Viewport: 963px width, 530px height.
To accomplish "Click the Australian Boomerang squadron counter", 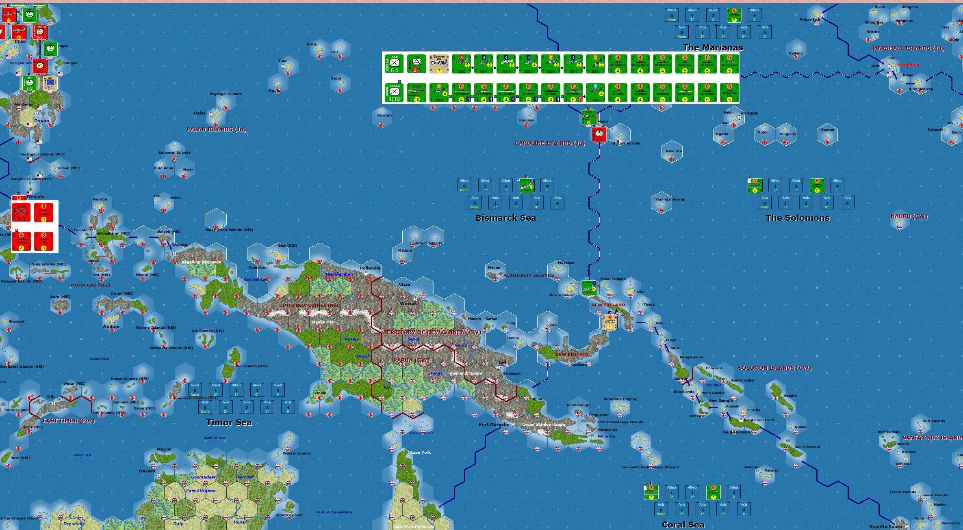I will pyautogui.click(x=438, y=64).
